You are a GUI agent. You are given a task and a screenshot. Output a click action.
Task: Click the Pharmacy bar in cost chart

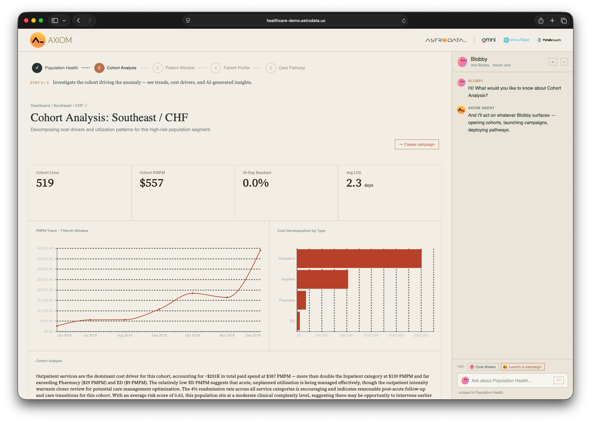click(302, 300)
